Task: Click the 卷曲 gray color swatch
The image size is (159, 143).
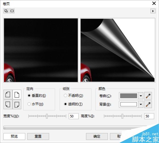Action: (x=128, y=96)
